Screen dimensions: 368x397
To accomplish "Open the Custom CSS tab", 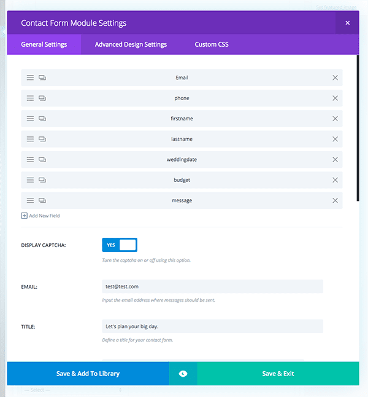I will tap(212, 44).
